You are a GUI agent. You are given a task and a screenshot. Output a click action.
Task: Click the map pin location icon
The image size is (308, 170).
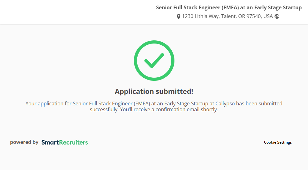[178, 16]
